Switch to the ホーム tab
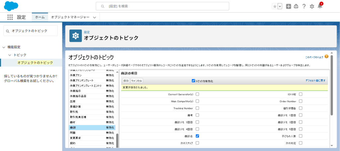This screenshot has height=151, width=340. pyautogui.click(x=40, y=17)
